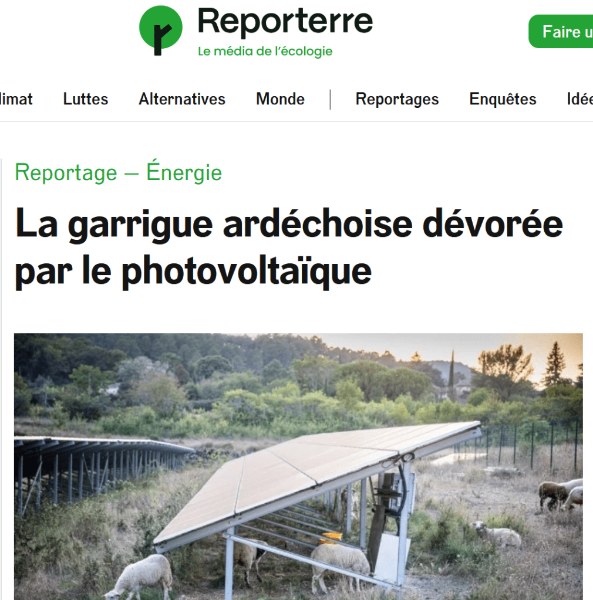593x600 pixels.
Task: Go to the Luttes section
Action: 85,99
